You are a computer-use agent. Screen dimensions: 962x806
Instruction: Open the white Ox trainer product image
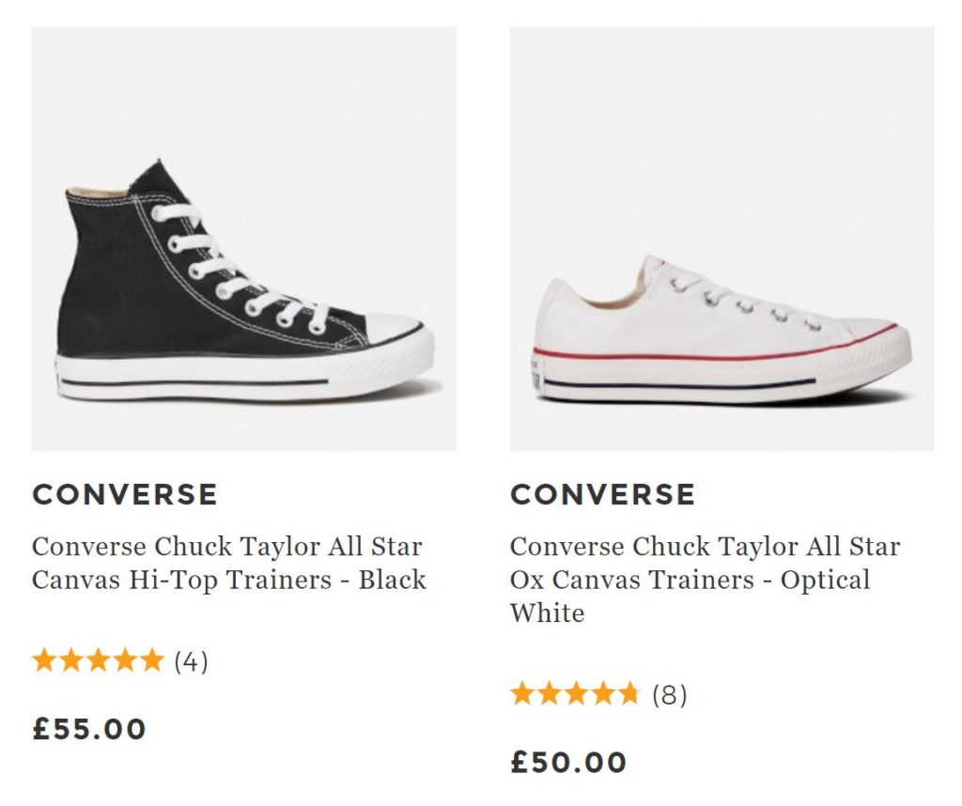[x=721, y=239]
